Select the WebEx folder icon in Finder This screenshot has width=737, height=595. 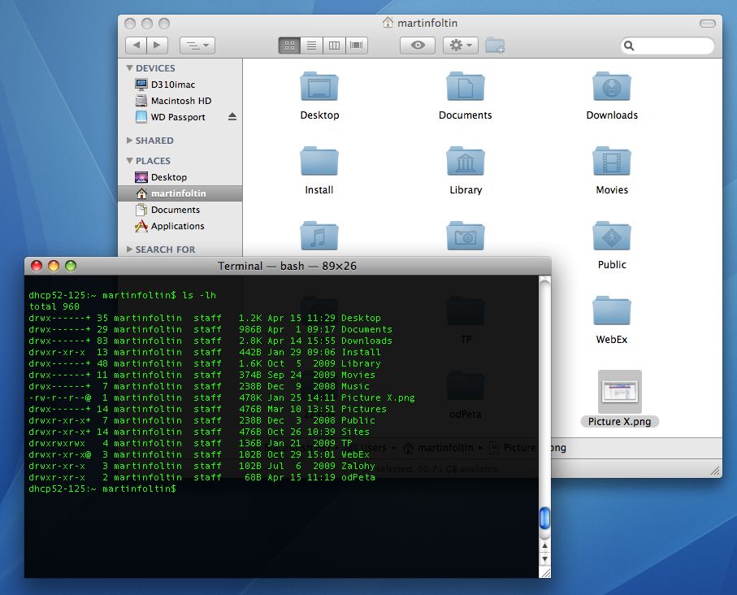[612, 311]
